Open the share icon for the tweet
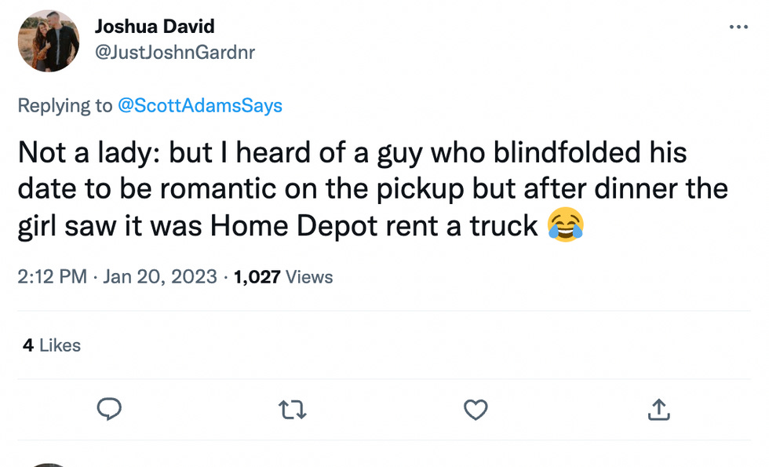This screenshot has height=467, width=769. 658,410
